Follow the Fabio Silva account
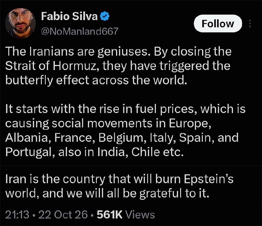The image size is (262, 226). point(218,23)
